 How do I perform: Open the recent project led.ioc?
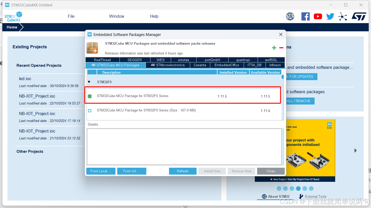click(x=25, y=79)
